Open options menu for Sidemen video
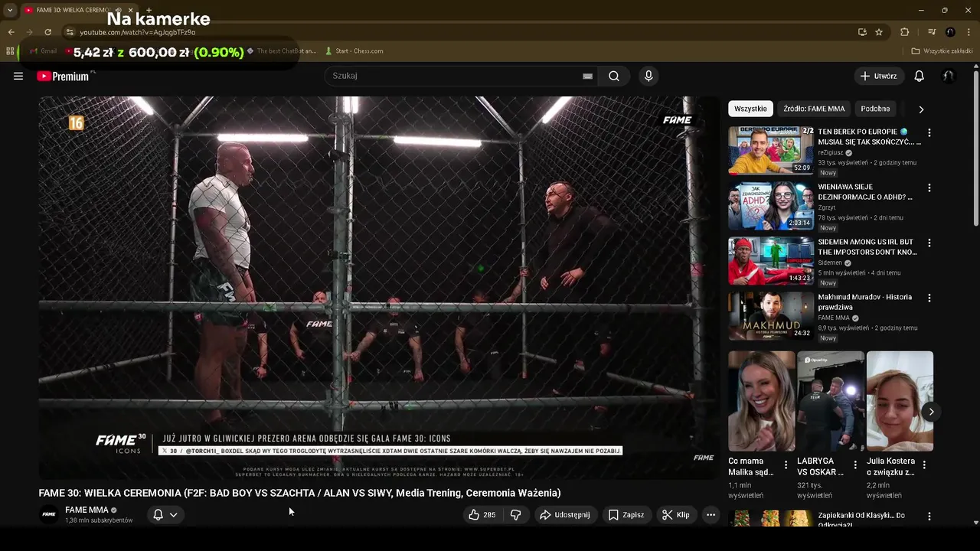This screenshot has height=551, width=980. pos(929,243)
